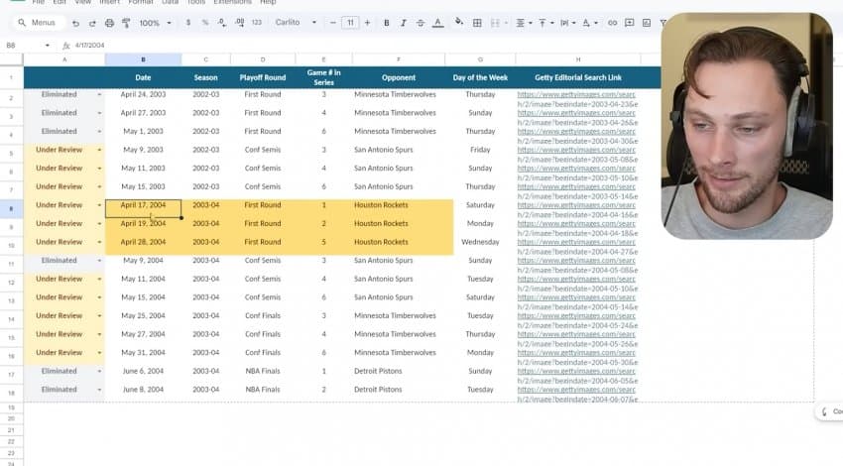The image size is (843, 466).
Task: Click the Merge cells icon
Action: 495,23
